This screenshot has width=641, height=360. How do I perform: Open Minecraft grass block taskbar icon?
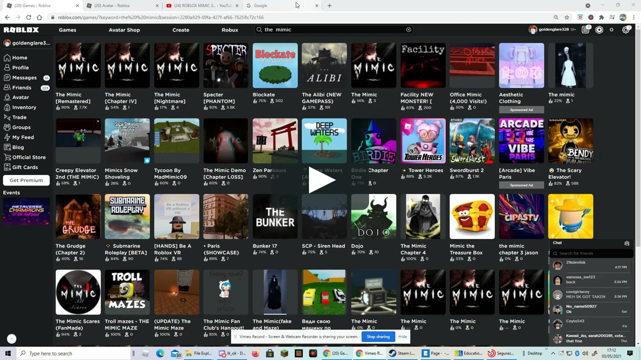[284, 353]
